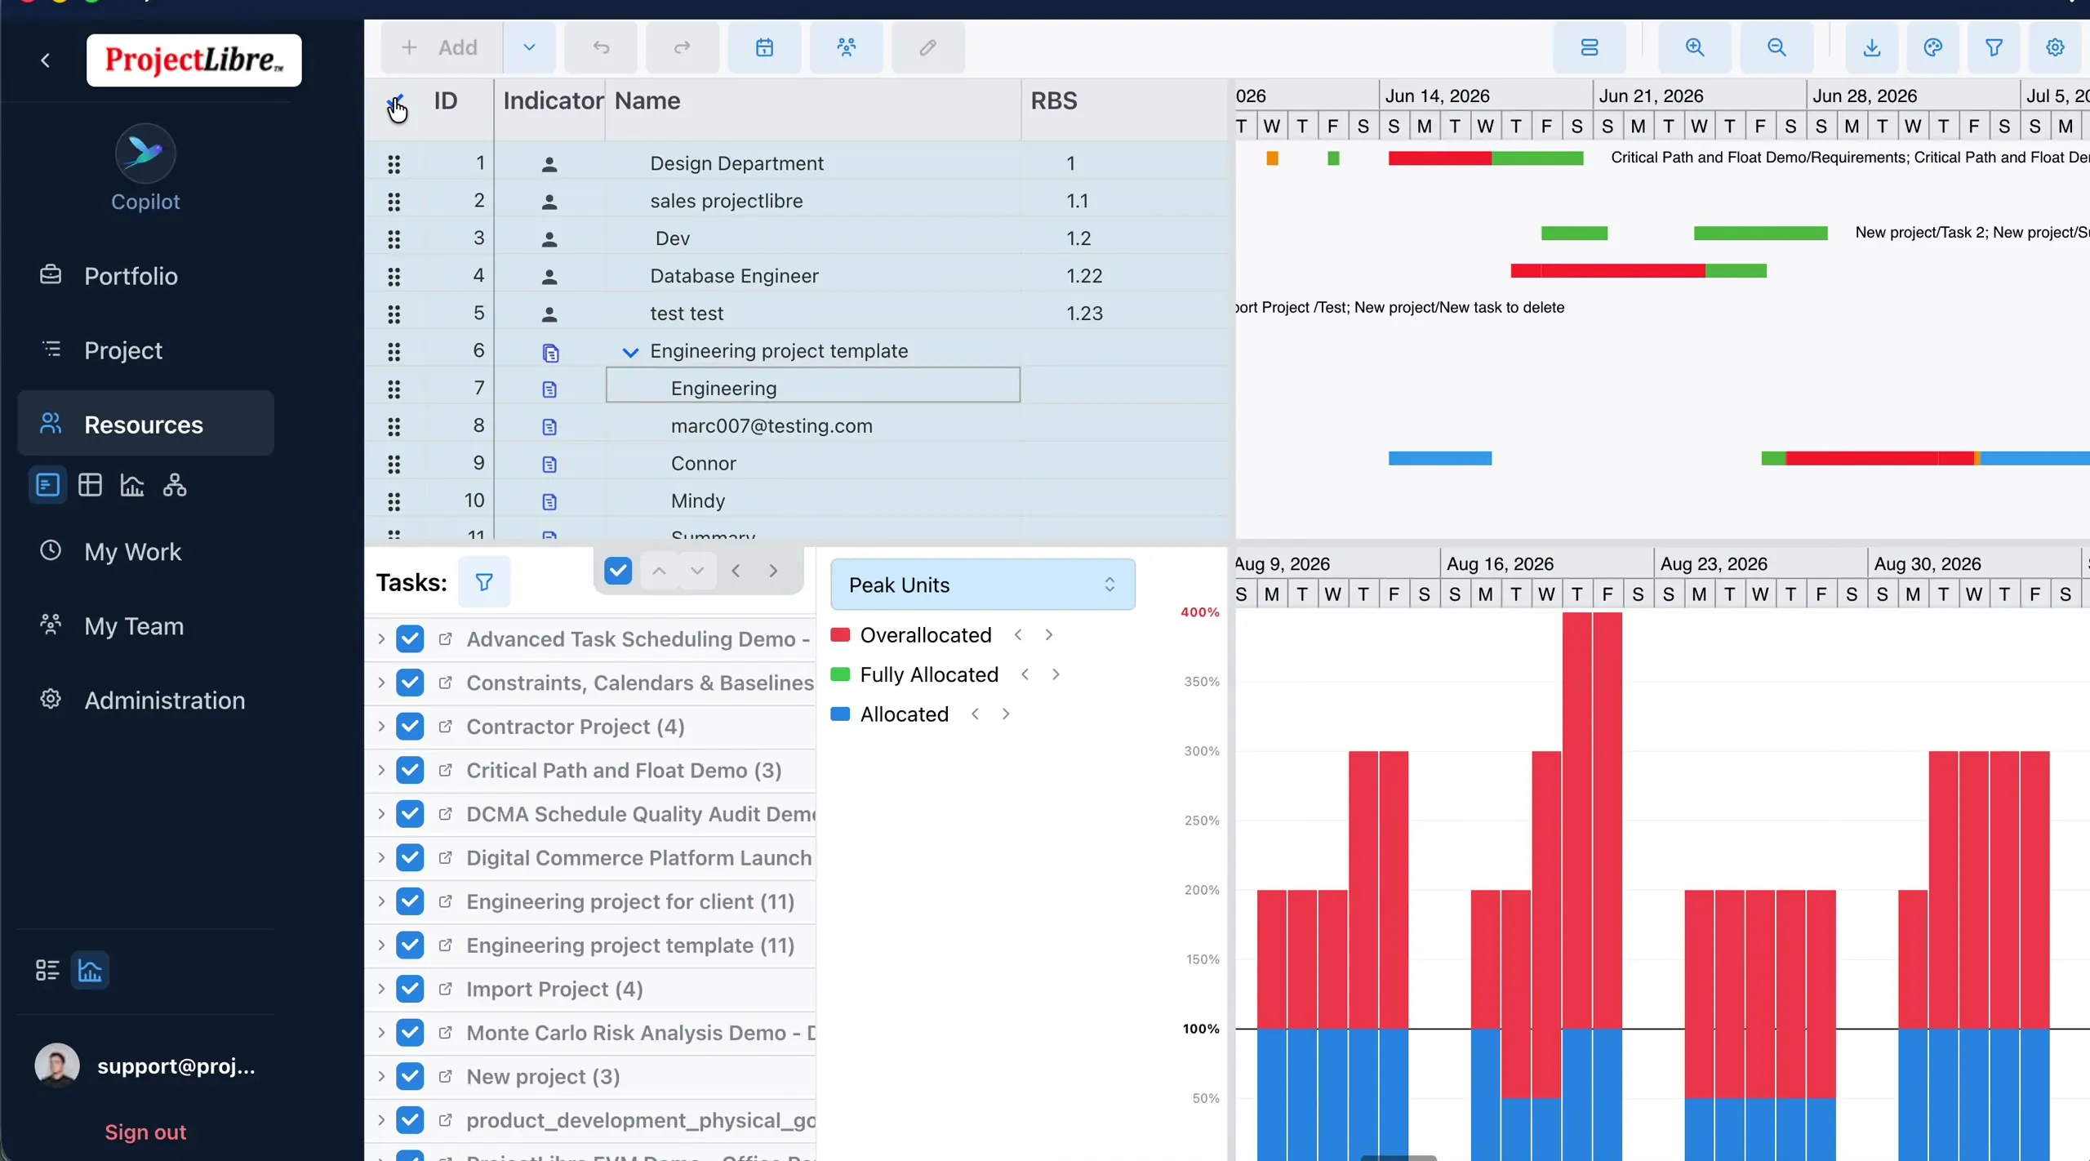Viewport: 2090px width, 1161px height.
Task: Select Database Engineer resource row
Action: 796,276
